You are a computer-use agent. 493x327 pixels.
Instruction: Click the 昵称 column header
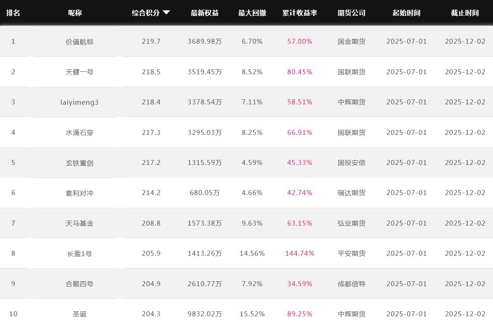click(75, 13)
